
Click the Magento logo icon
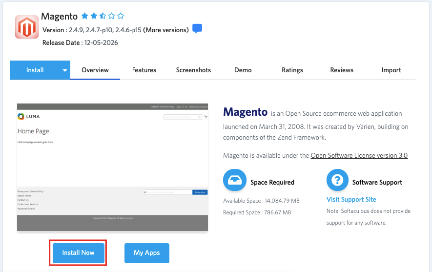pyautogui.click(x=27, y=27)
